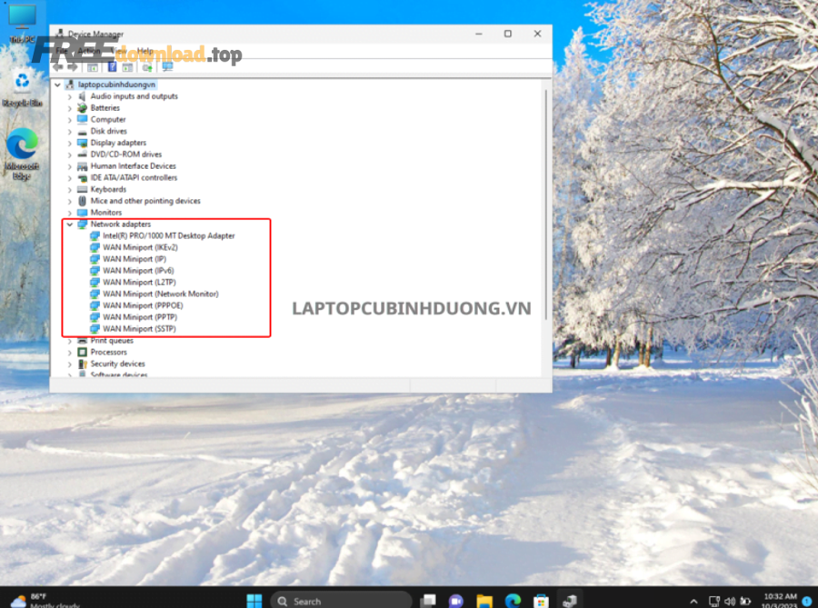Open the Action menu

tap(89, 51)
